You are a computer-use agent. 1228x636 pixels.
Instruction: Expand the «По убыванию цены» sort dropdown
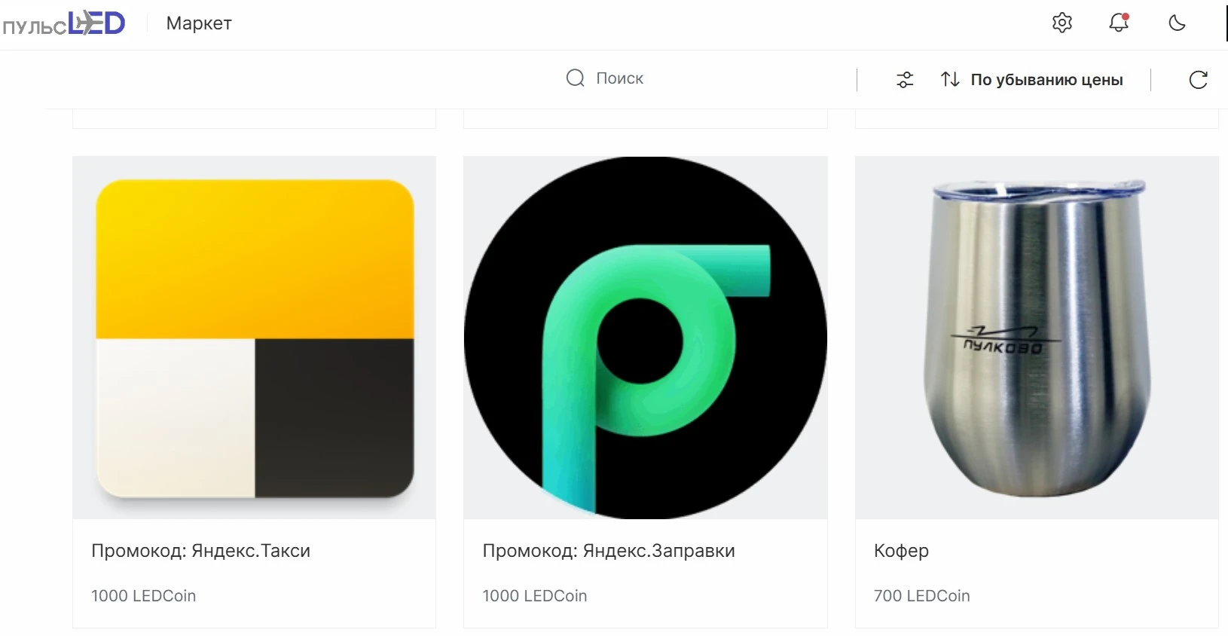[1046, 80]
